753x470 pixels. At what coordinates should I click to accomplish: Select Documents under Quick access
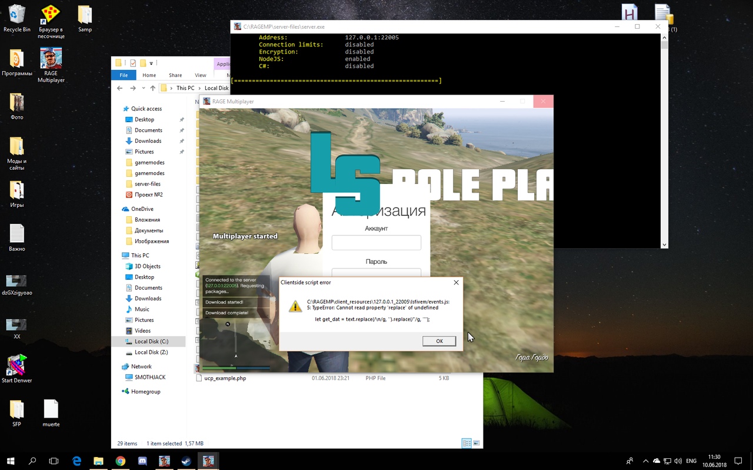click(x=148, y=130)
